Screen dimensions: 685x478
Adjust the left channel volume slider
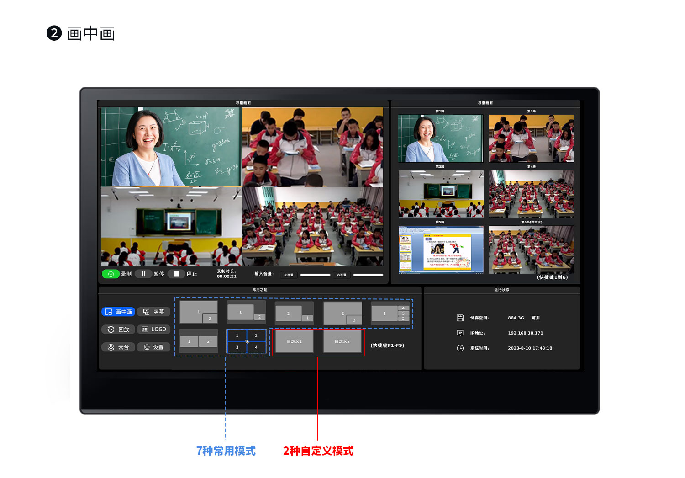point(315,275)
